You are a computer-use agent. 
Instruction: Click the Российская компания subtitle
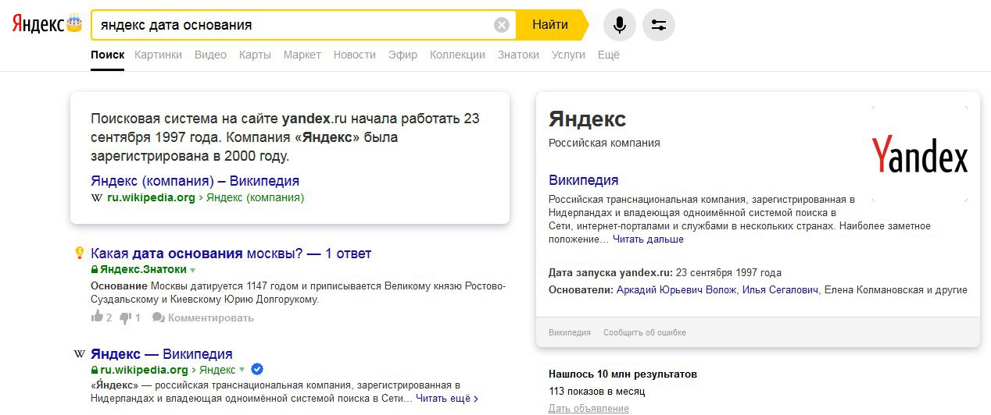pyautogui.click(x=604, y=143)
